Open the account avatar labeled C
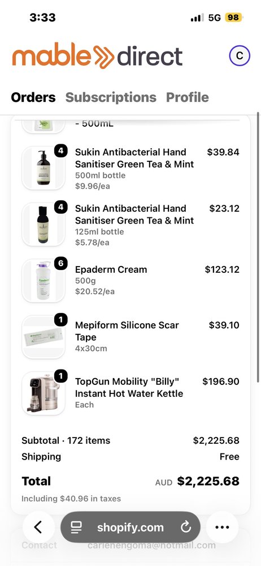The image size is (261, 566). tap(240, 55)
